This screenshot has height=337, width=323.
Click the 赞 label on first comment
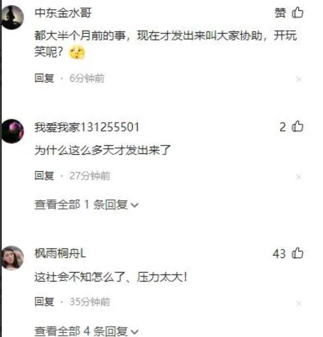pyautogui.click(x=280, y=13)
